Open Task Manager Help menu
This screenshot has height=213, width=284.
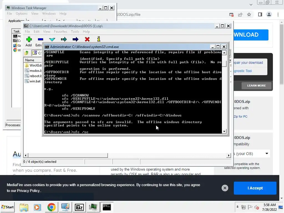(x=63, y=14)
